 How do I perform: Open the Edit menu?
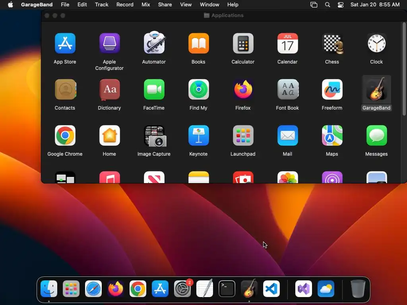[82, 5]
